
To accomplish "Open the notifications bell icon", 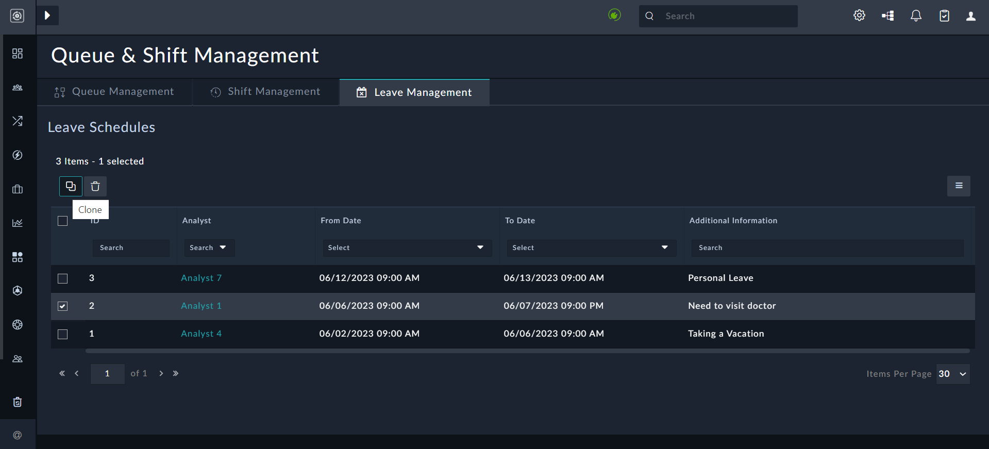I will pos(916,16).
